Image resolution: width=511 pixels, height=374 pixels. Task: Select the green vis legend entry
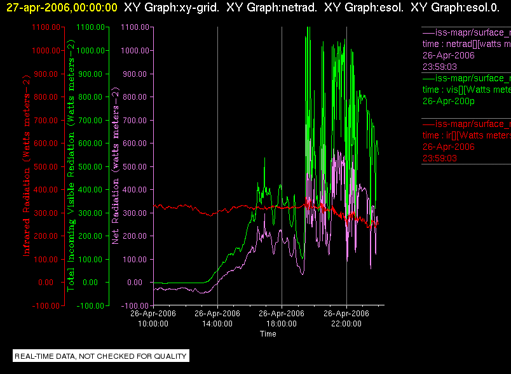coord(466,90)
